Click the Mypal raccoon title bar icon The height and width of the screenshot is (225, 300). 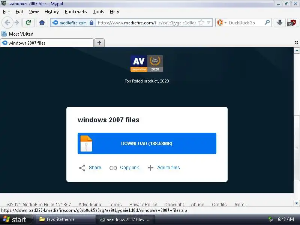pyautogui.click(x=4, y=3)
